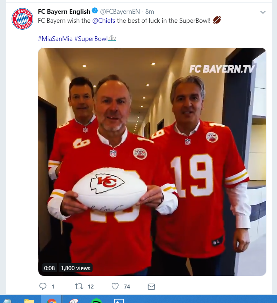The image size is (277, 303).
Task: Expand the tweet options chevron menu
Action: (263, 12)
